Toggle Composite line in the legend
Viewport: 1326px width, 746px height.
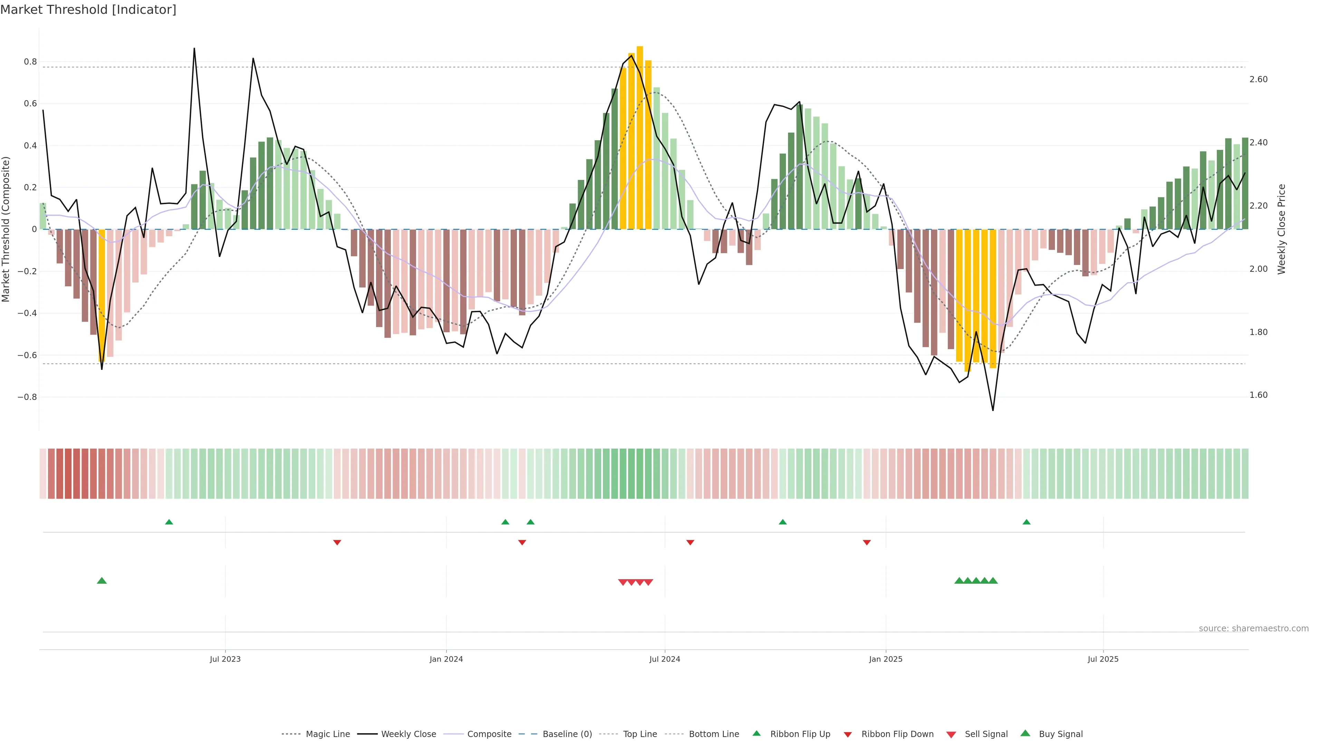pos(489,734)
